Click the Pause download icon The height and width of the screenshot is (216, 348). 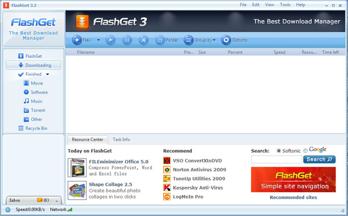tap(127, 40)
